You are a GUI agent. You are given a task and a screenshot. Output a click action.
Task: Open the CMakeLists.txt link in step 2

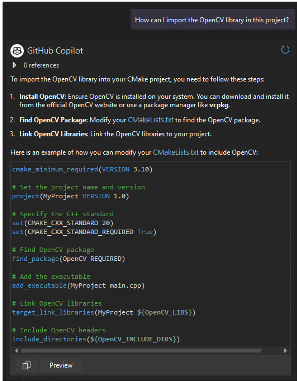click(151, 120)
